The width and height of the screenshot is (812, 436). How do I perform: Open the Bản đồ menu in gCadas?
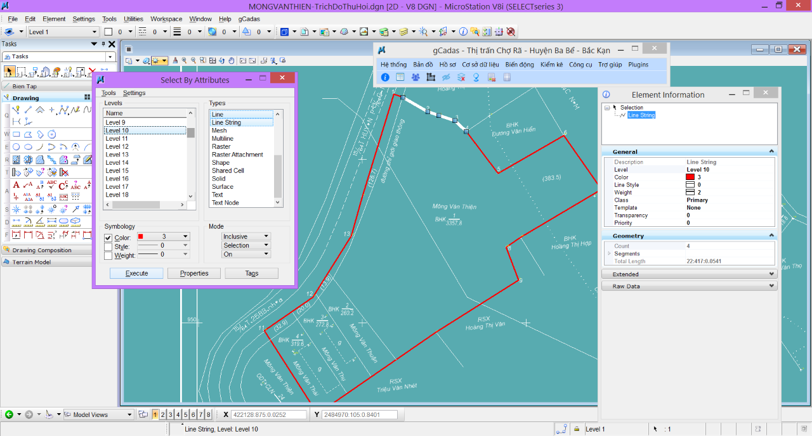422,65
